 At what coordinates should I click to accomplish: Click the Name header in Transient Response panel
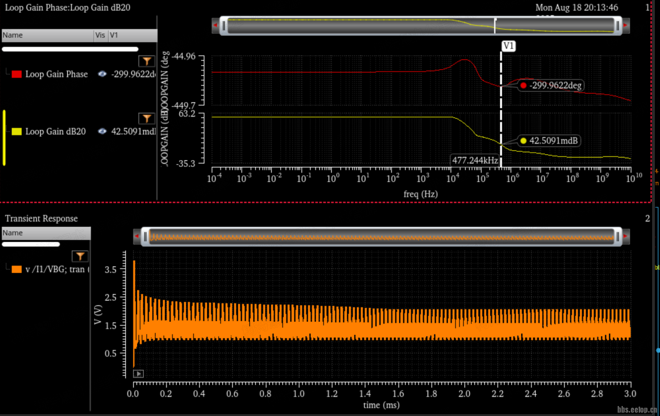pyautogui.click(x=46, y=233)
